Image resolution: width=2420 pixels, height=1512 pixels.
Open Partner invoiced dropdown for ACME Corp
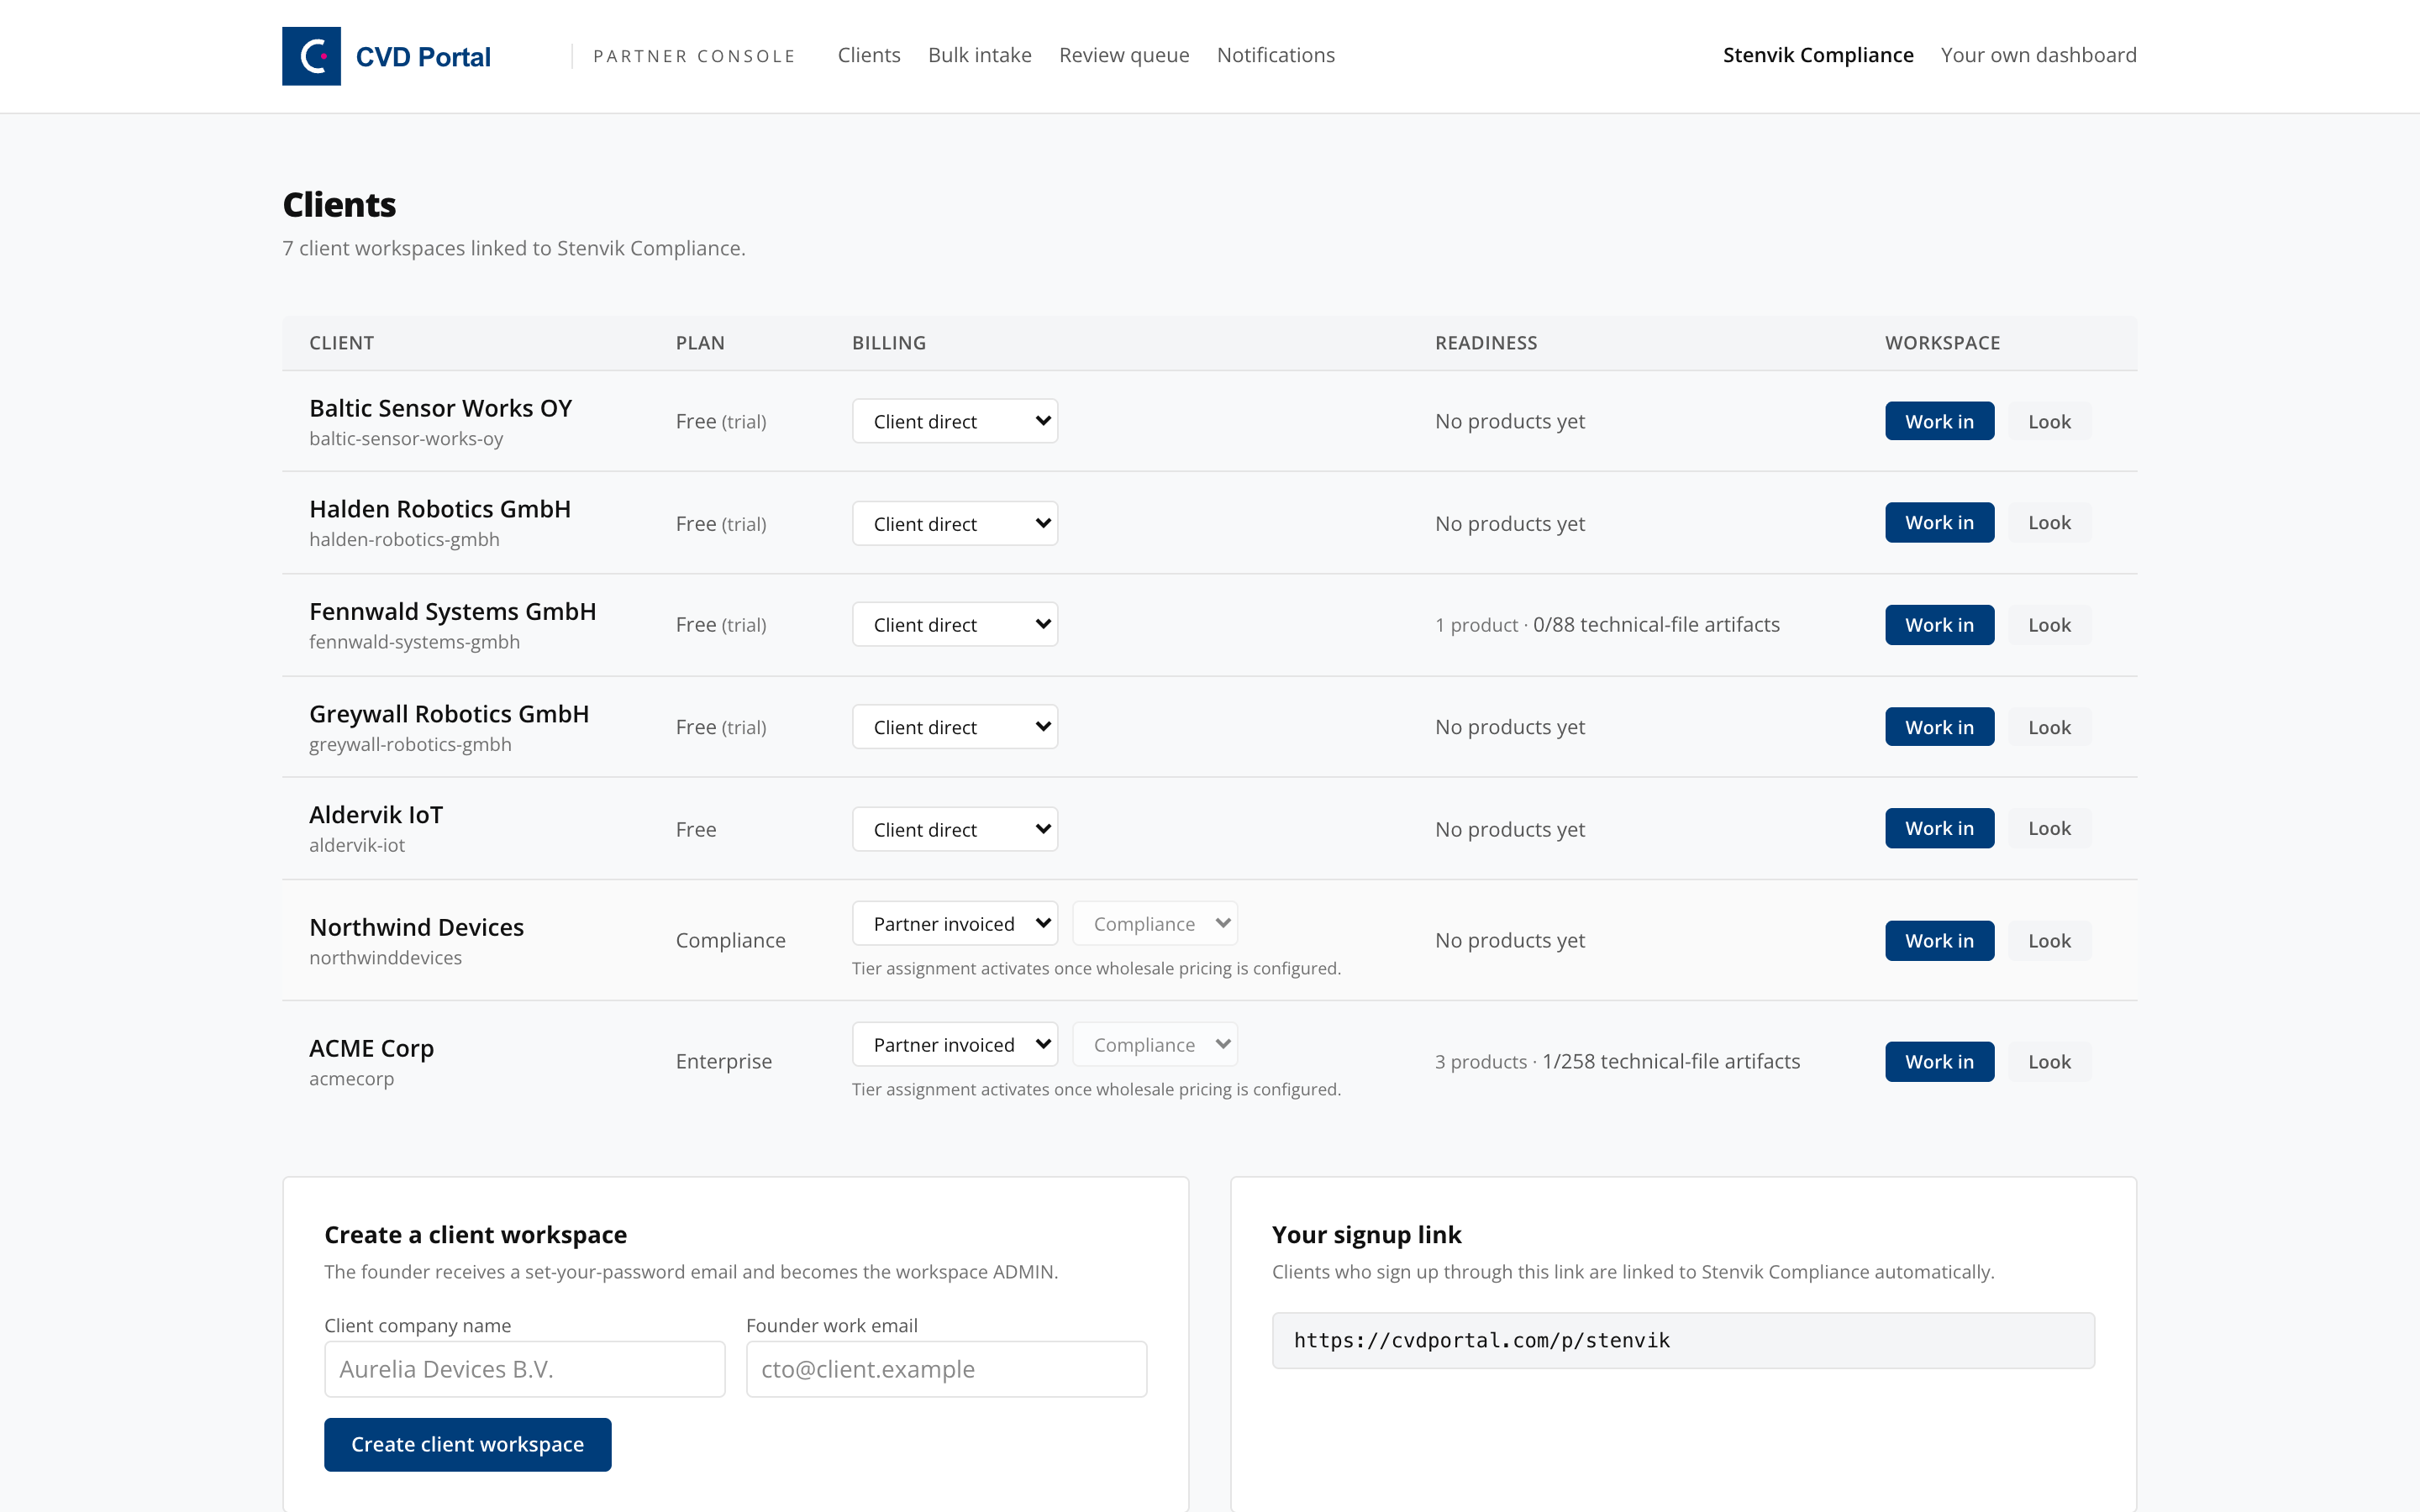[x=955, y=1044]
